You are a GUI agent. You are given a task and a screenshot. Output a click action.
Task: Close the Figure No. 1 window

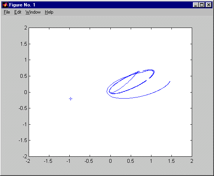(209, 5)
